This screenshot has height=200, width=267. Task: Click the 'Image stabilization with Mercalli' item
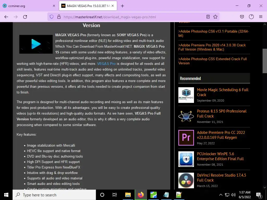51,145
